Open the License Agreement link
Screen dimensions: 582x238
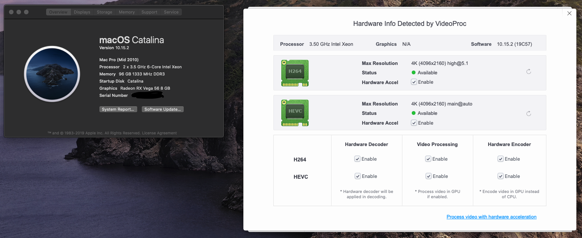coord(159,133)
